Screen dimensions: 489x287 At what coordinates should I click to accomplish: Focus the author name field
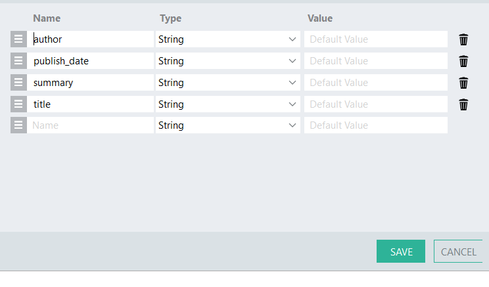tap(91, 39)
